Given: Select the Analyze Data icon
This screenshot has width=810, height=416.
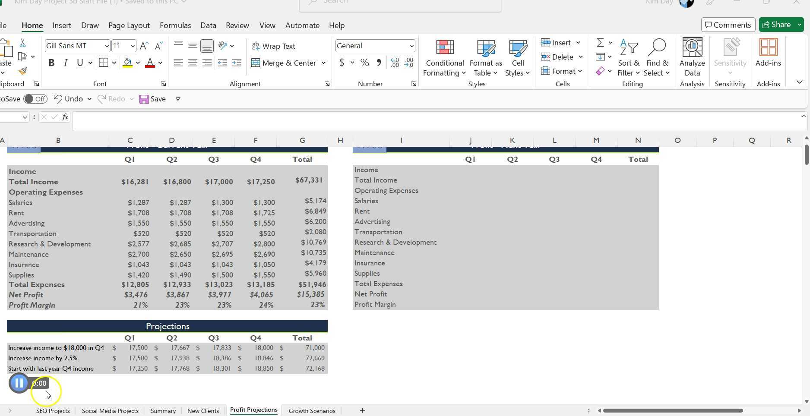Looking at the screenshot, I should pos(692,57).
